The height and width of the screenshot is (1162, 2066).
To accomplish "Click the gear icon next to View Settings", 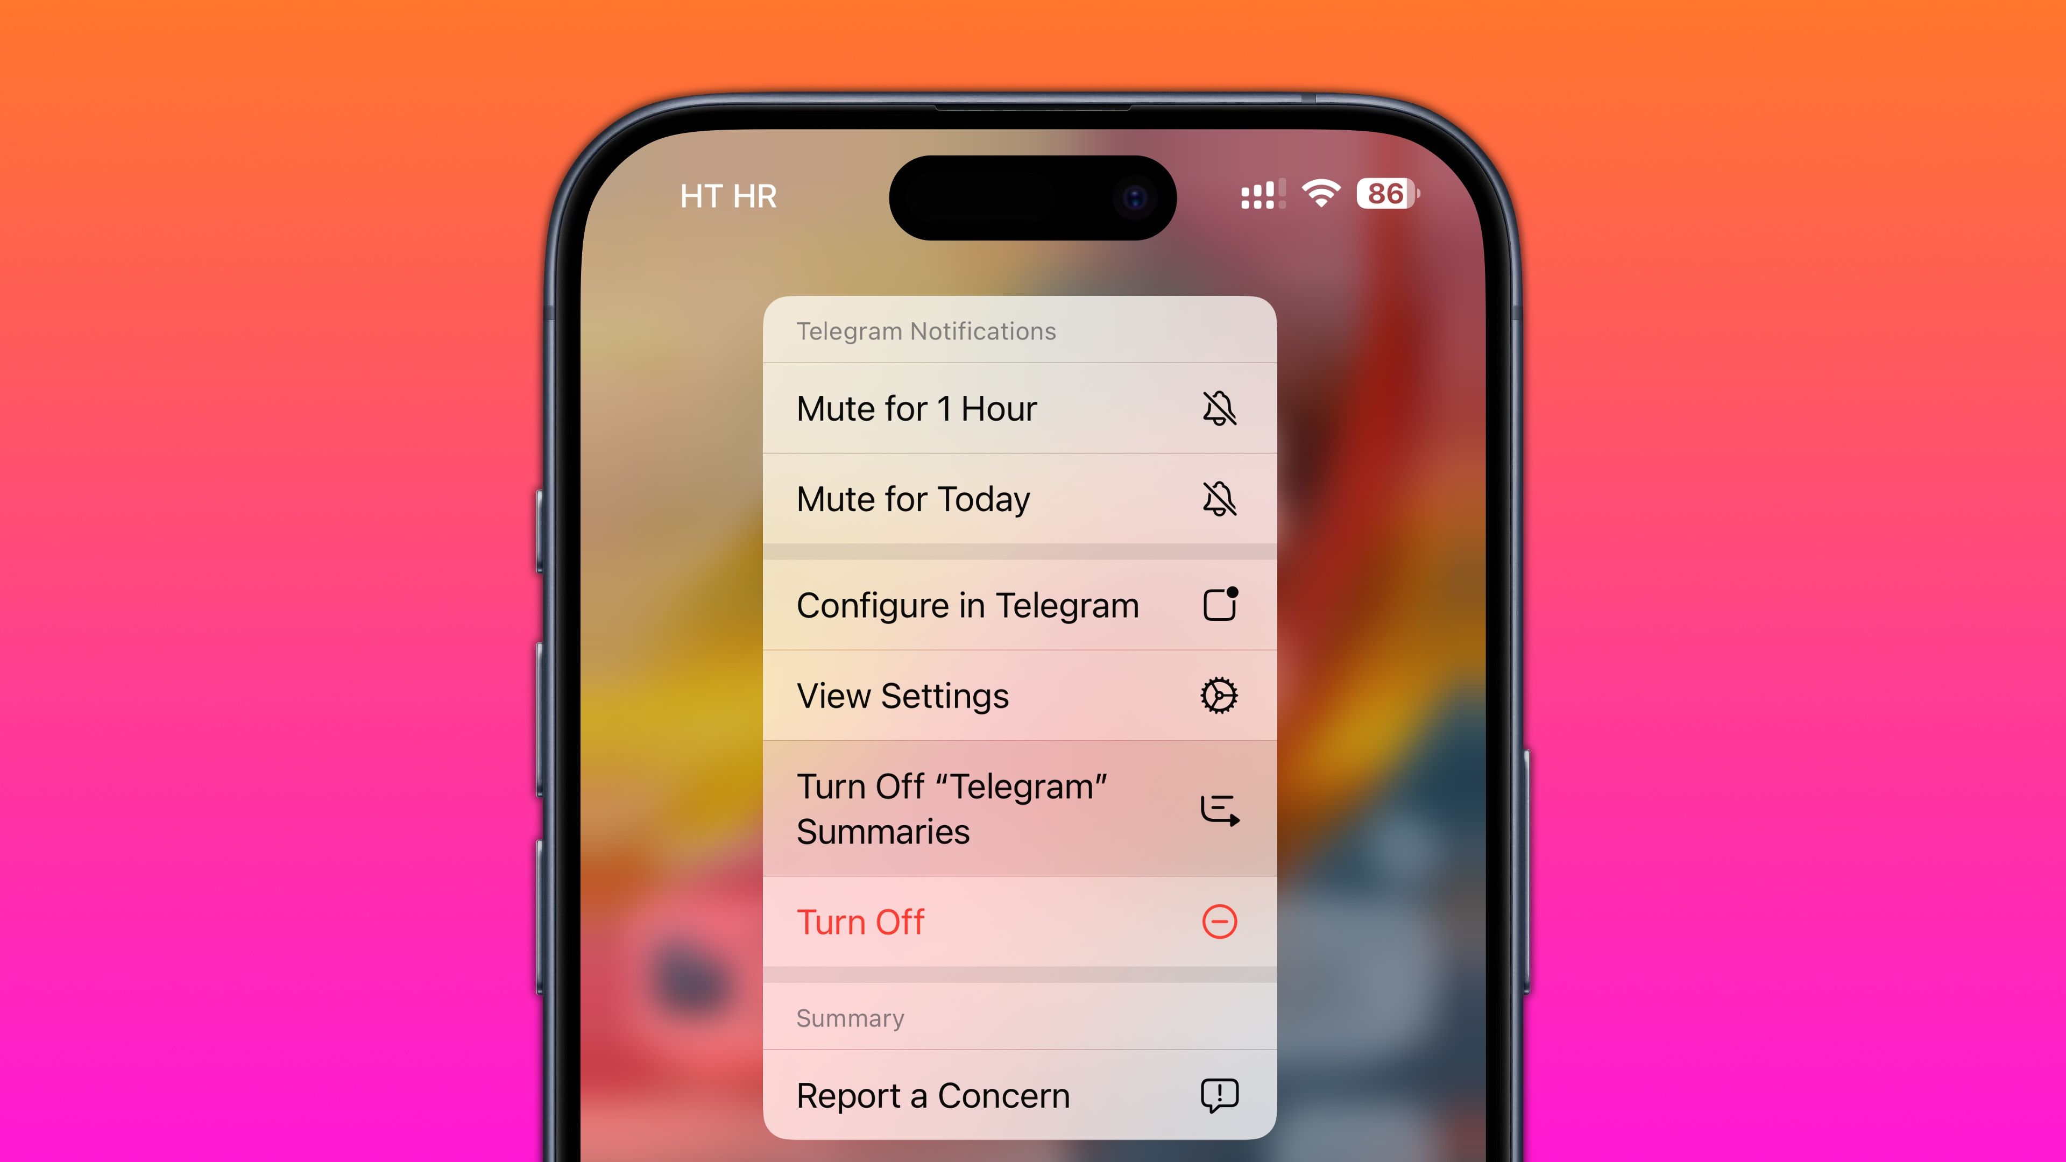I will (x=1218, y=695).
